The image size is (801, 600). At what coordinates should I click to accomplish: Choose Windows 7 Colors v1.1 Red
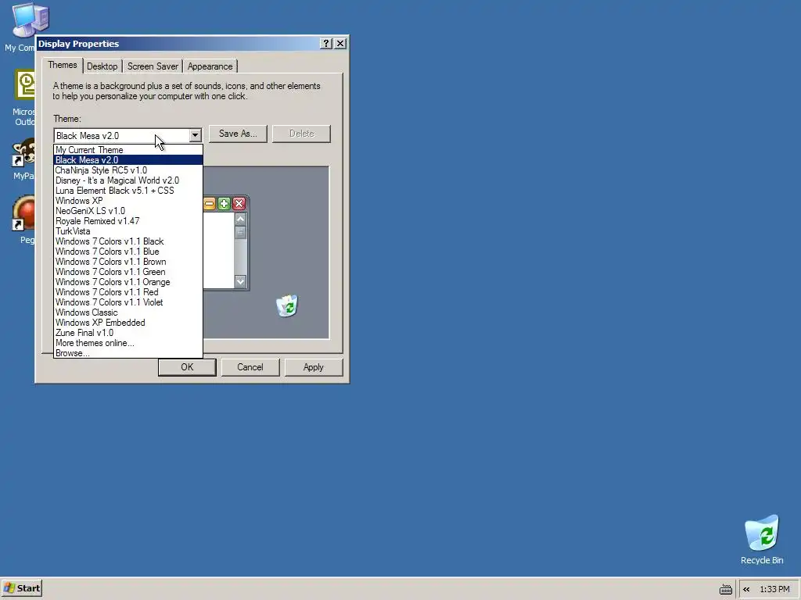click(128, 292)
